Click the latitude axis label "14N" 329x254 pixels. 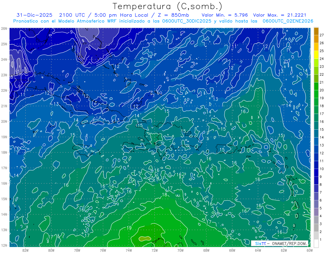[4, 214]
